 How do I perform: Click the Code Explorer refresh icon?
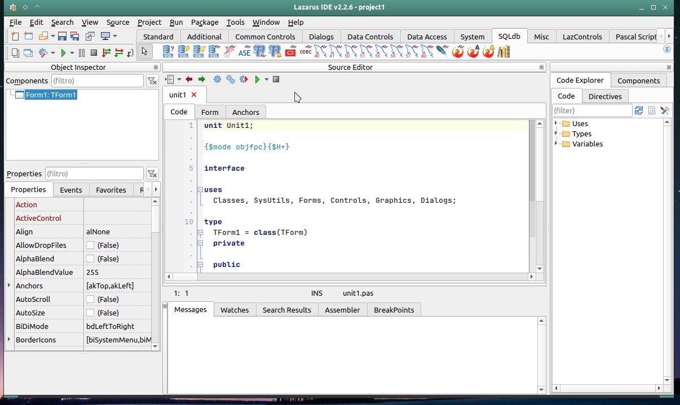pyautogui.click(x=639, y=110)
